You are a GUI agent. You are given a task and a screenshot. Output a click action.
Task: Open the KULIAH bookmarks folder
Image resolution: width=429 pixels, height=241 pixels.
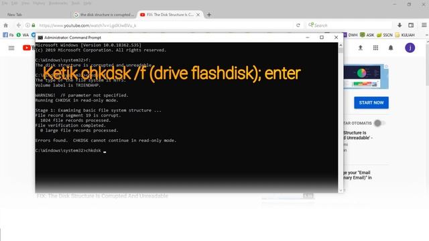point(405,35)
